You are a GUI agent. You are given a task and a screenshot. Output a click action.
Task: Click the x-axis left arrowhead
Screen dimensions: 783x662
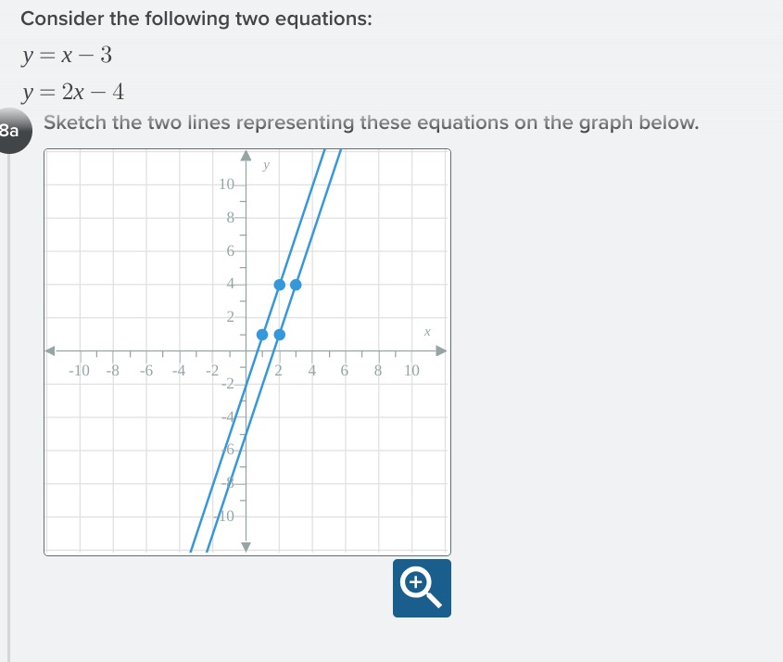click(50, 350)
